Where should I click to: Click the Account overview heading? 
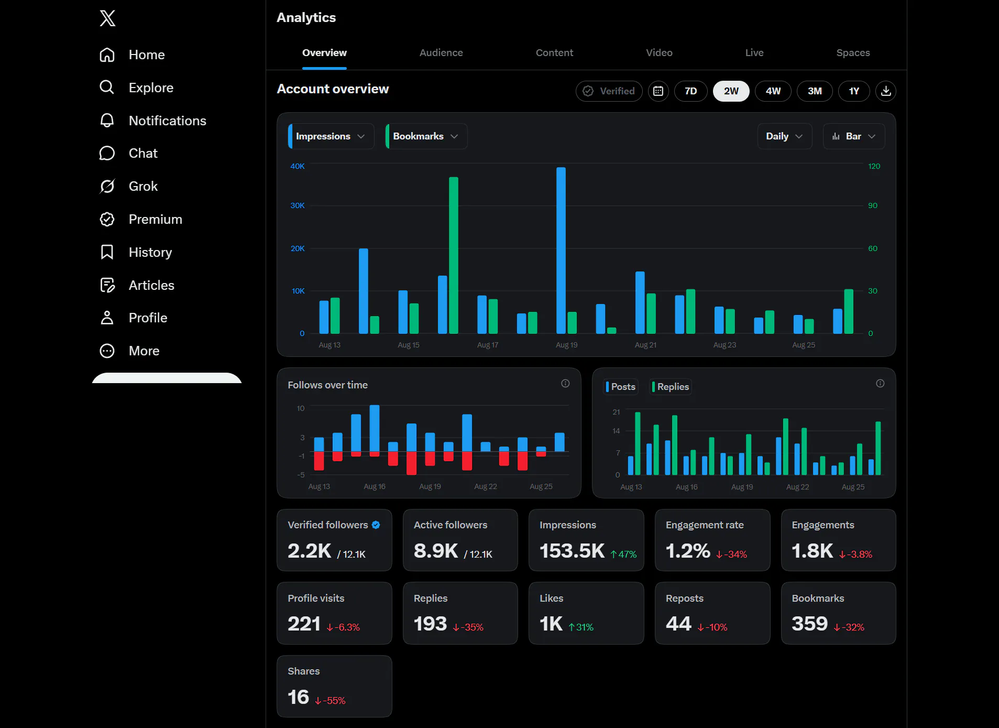pos(333,89)
